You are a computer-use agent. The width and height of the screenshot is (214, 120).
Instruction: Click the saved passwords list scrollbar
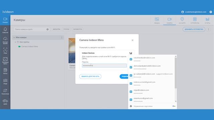point(176,73)
